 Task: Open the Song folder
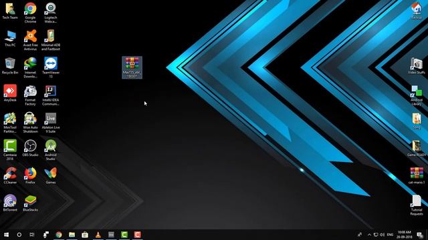pyautogui.click(x=417, y=121)
